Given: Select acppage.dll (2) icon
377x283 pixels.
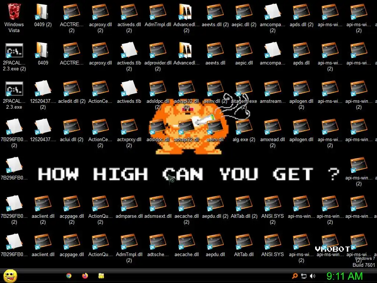Looking at the screenshot, I should [x=72, y=203].
